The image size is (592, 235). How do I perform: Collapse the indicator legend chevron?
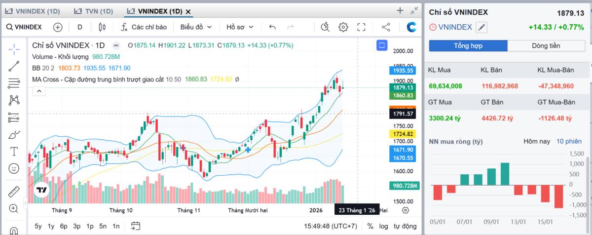[38, 91]
